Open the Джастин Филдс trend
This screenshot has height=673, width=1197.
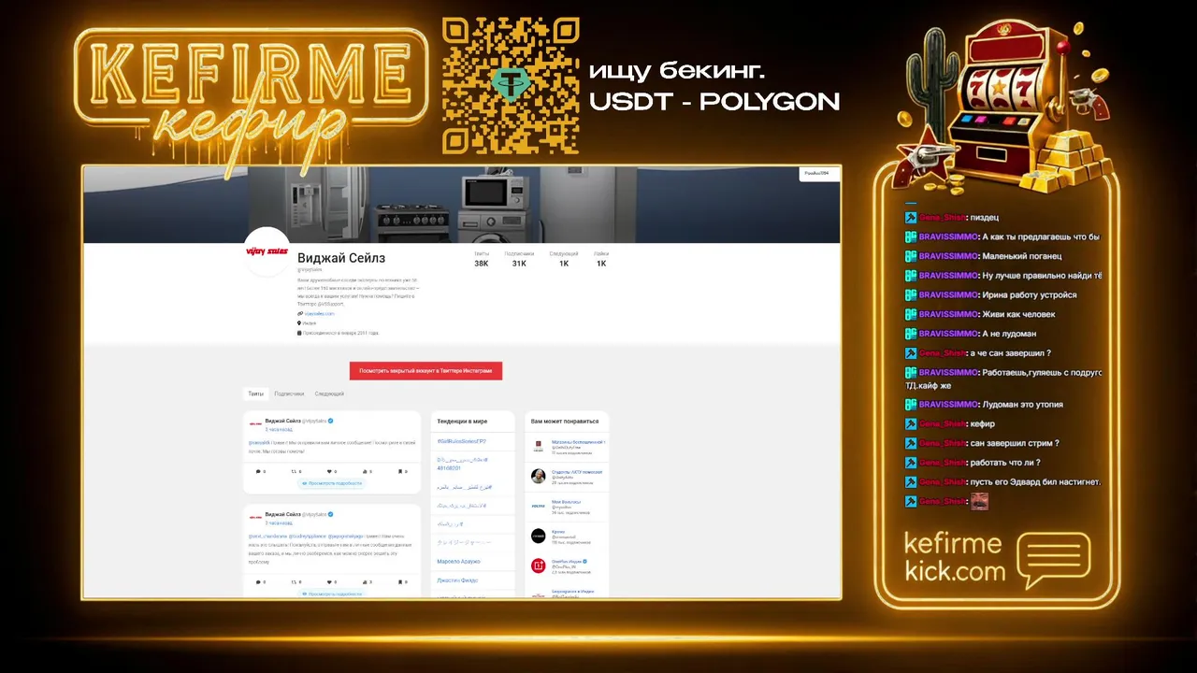point(457,580)
